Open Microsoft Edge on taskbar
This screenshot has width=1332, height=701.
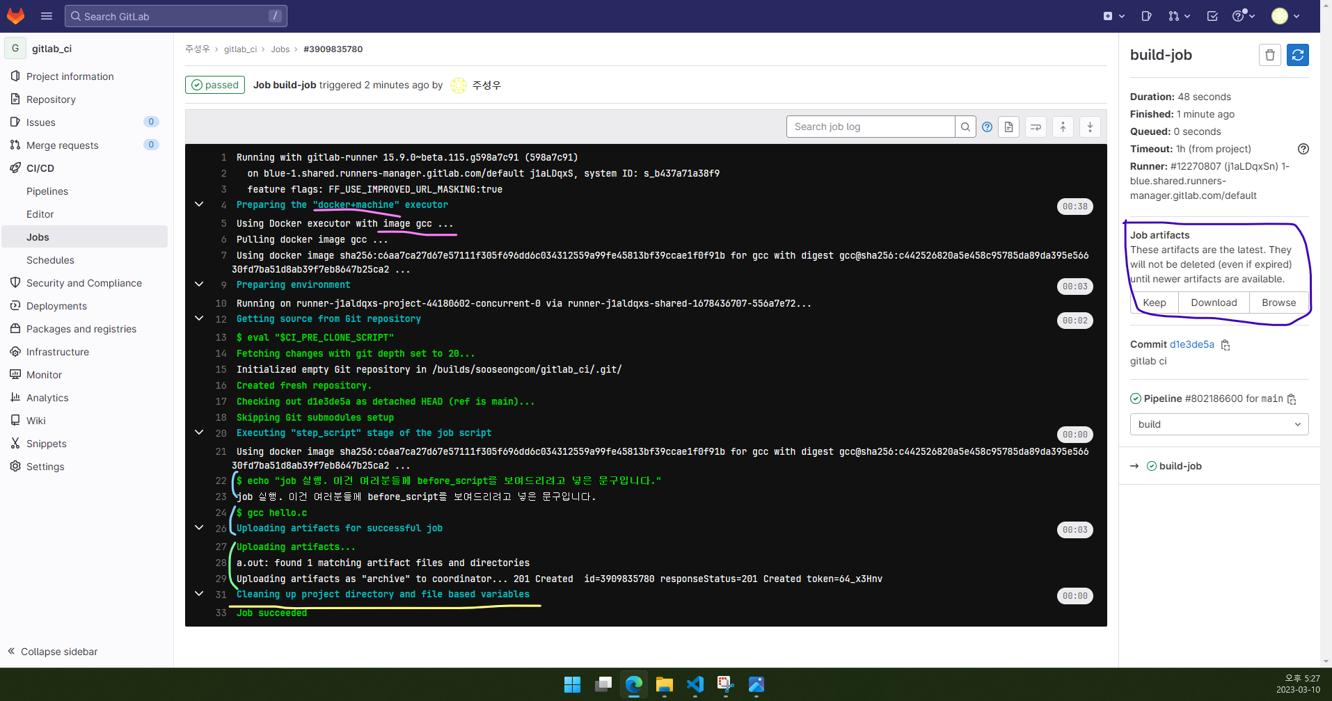pos(633,685)
